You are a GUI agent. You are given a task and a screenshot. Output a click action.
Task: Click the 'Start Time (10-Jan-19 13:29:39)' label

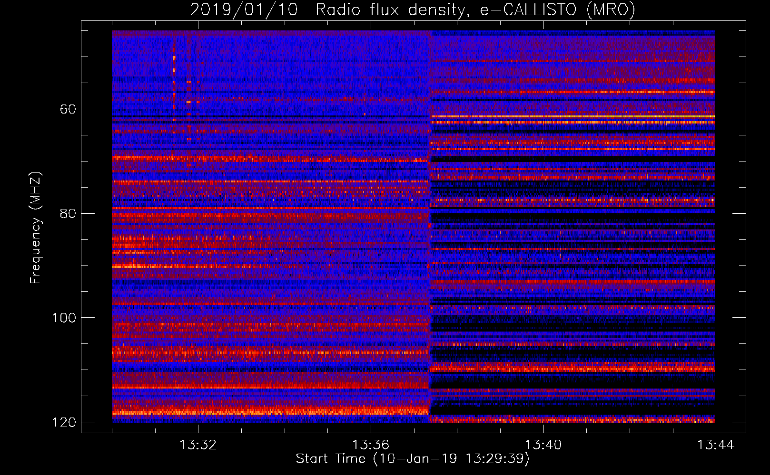[x=413, y=459]
